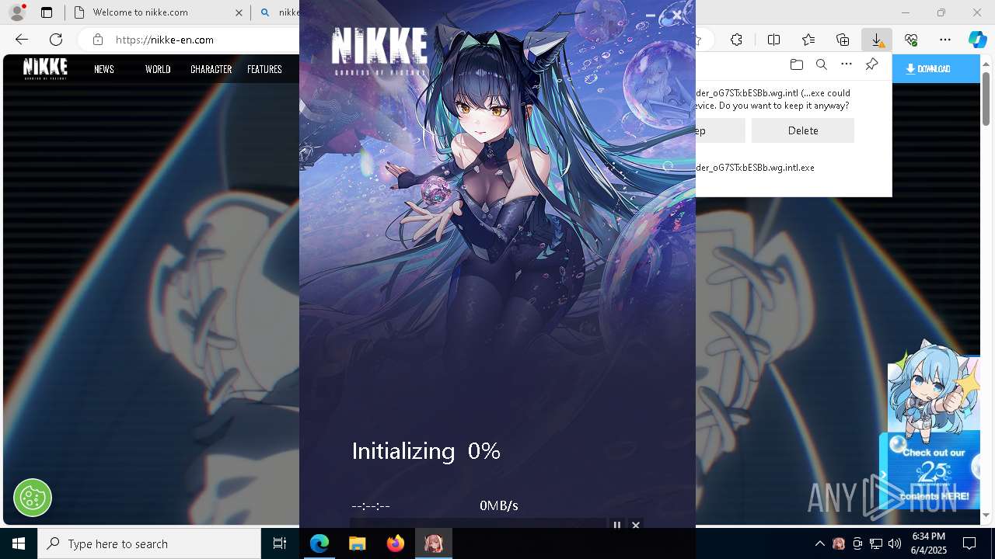Click the taskbar search box

click(149, 543)
